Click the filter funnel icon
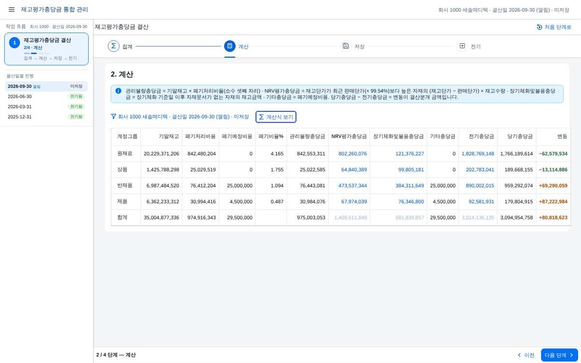 [113, 117]
